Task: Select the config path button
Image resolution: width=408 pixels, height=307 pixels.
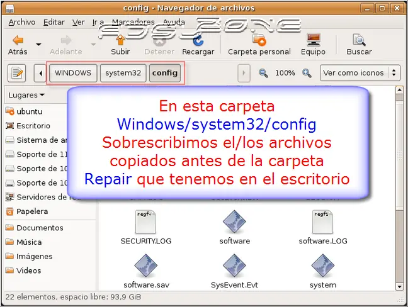Action: tap(165, 73)
